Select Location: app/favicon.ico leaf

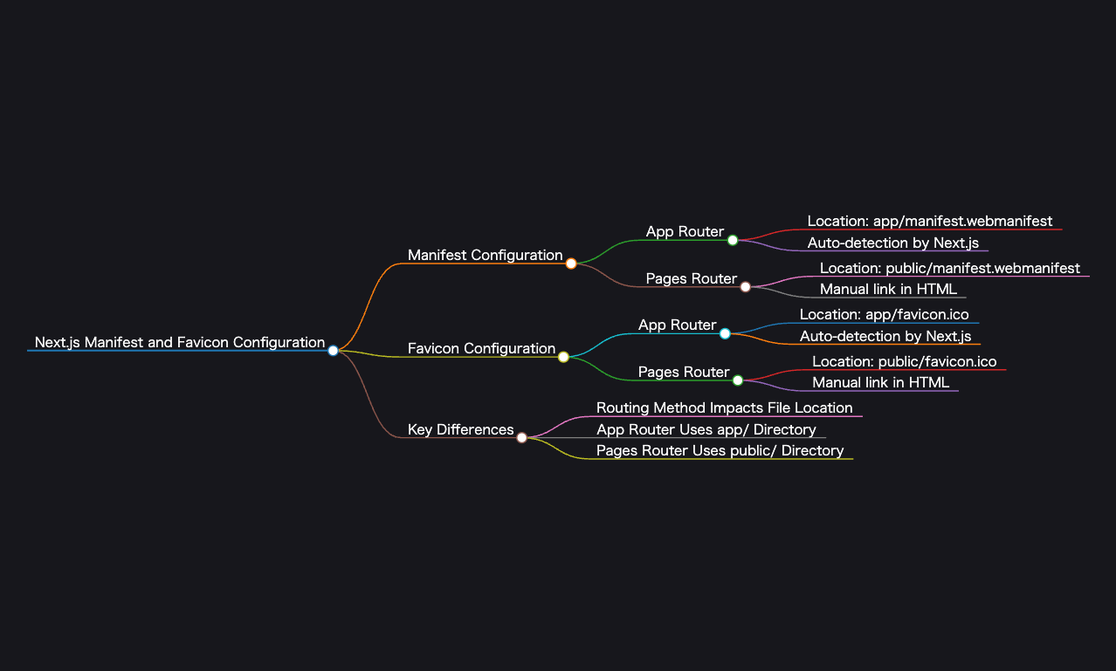[885, 314]
